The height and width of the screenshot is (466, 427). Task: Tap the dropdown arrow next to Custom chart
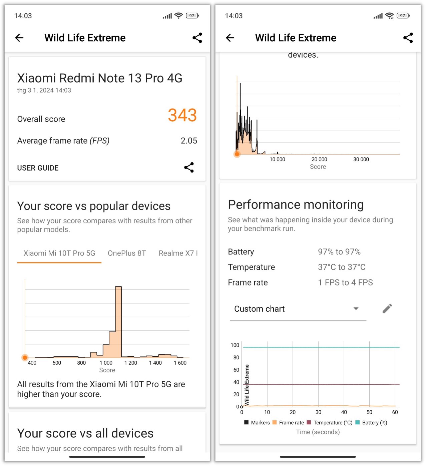pos(356,309)
